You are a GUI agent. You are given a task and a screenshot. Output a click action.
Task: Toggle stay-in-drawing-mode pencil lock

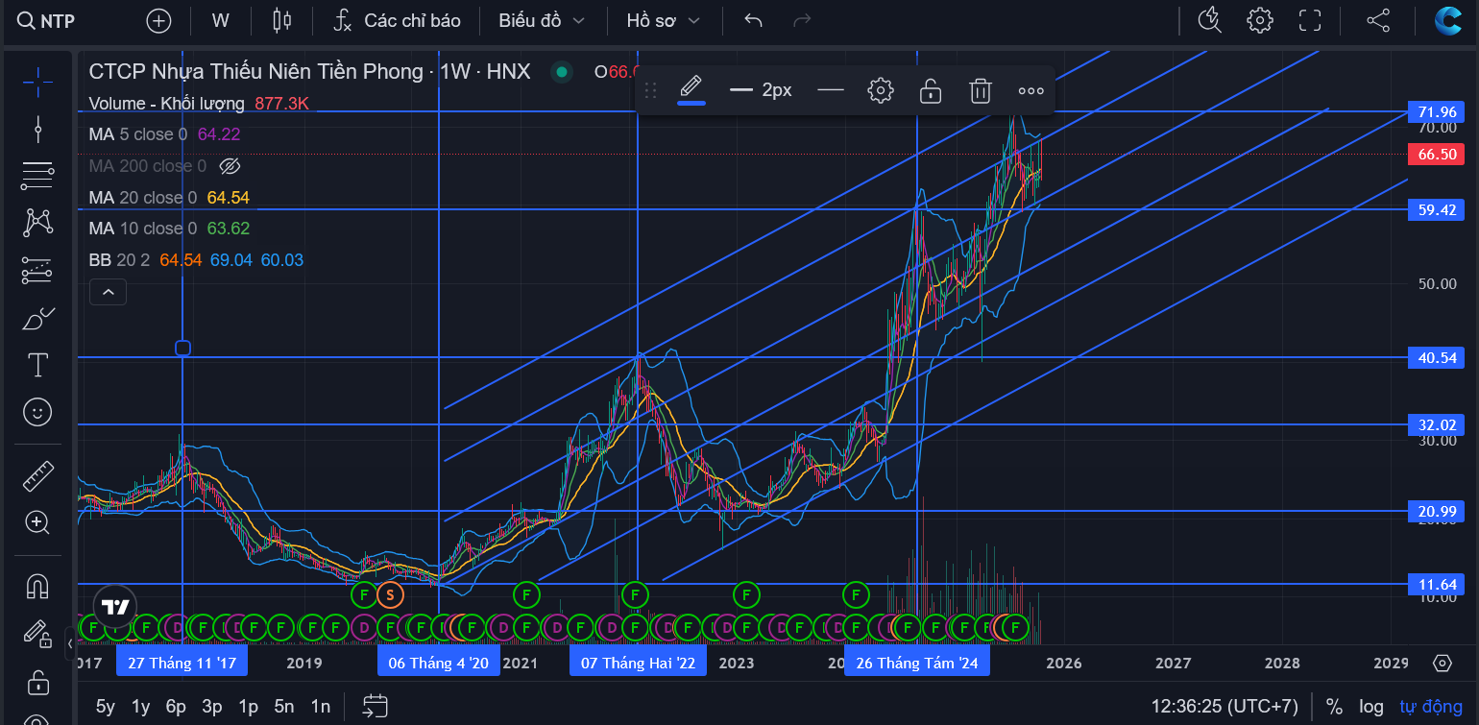pyautogui.click(x=37, y=634)
